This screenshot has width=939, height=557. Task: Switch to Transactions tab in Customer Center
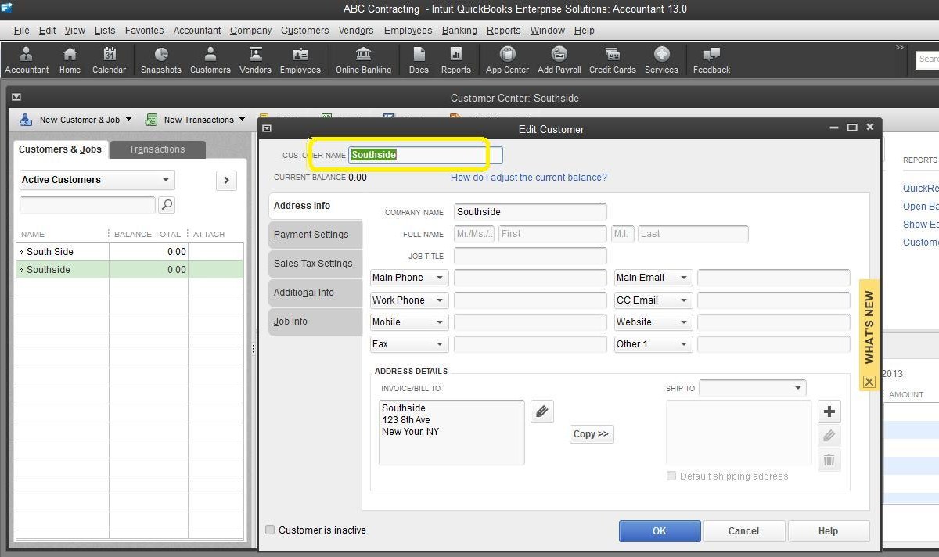tap(157, 149)
